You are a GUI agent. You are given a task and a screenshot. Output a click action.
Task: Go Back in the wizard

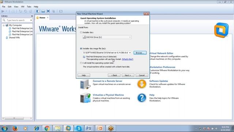click(114, 75)
